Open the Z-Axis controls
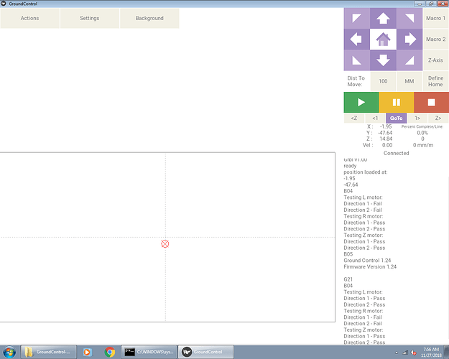The width and height of the screenshot is (449, 359). coord(436,60)
